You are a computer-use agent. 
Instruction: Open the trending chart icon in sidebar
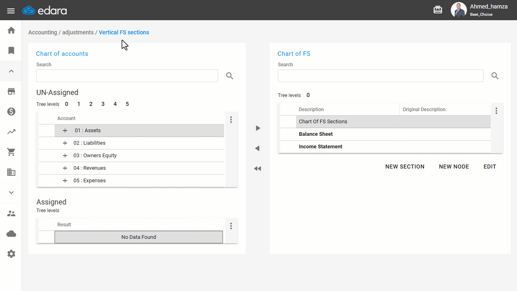tap(11, 132)
